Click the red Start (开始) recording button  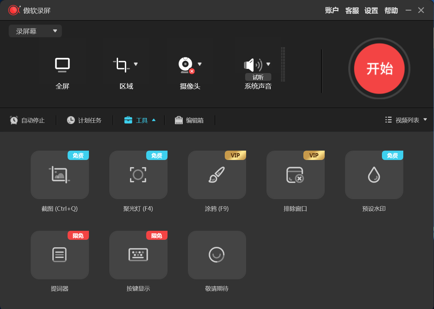[x=379, y=69]
